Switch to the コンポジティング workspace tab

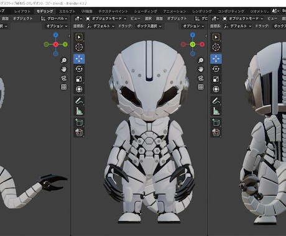(x=231, y=11)
